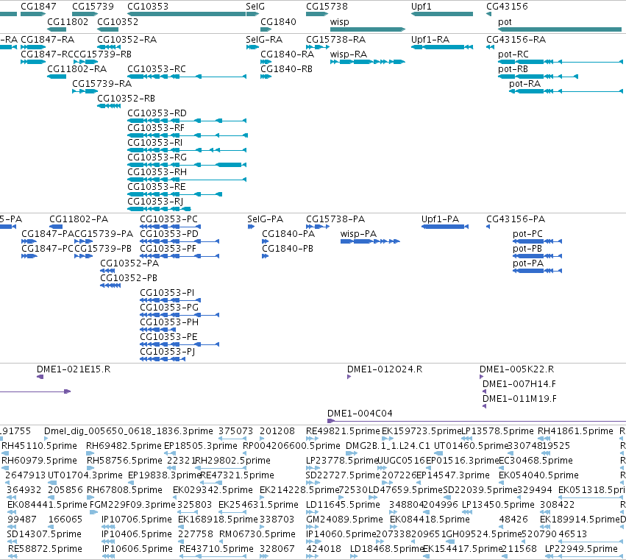The height and width of the screenshot is (560, 626).
Task: Select the CG1840-RB transcript label
Action: coord(286,69)
